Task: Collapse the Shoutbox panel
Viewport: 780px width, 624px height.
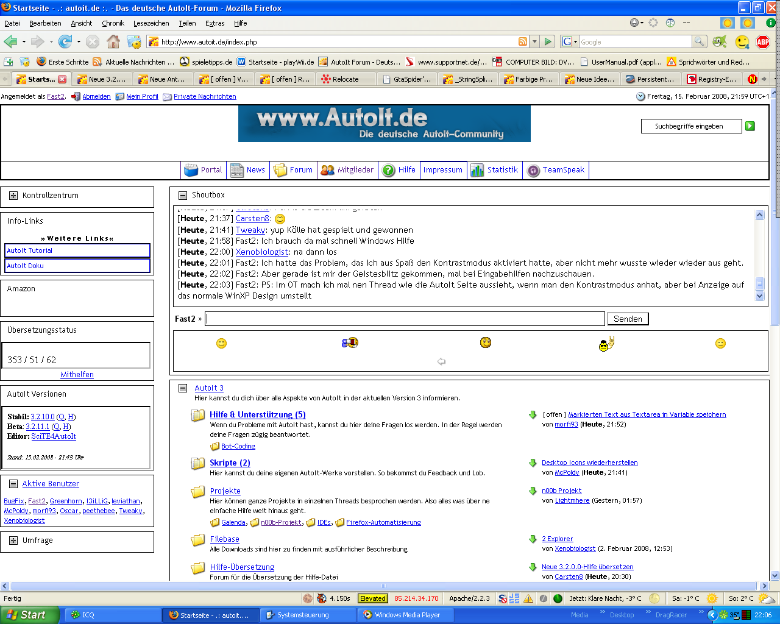Action: 182,195
